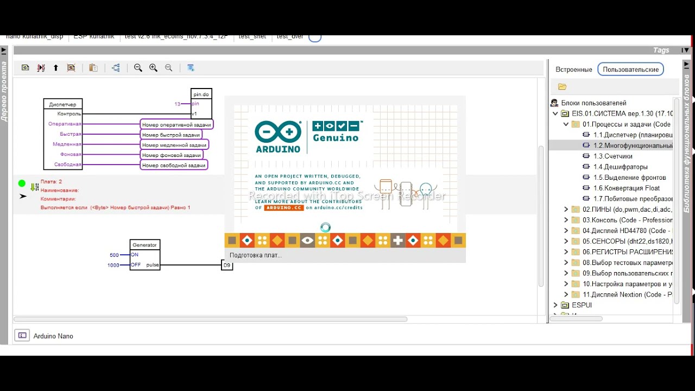This screenshot has height=391, width=695.
Task: Click the canvas vertical scrollbar
Action: (x=541, y=216)
